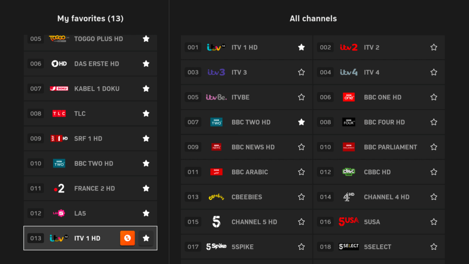Click the All channels heading
This screenshot has height=264, width=469.
pos(313,18)
